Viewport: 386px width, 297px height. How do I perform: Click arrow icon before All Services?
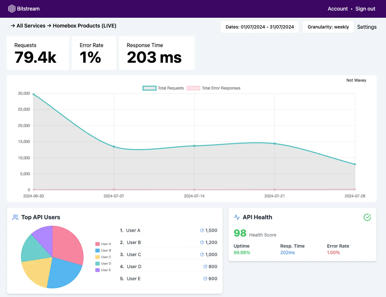click(x=13, y=26)
